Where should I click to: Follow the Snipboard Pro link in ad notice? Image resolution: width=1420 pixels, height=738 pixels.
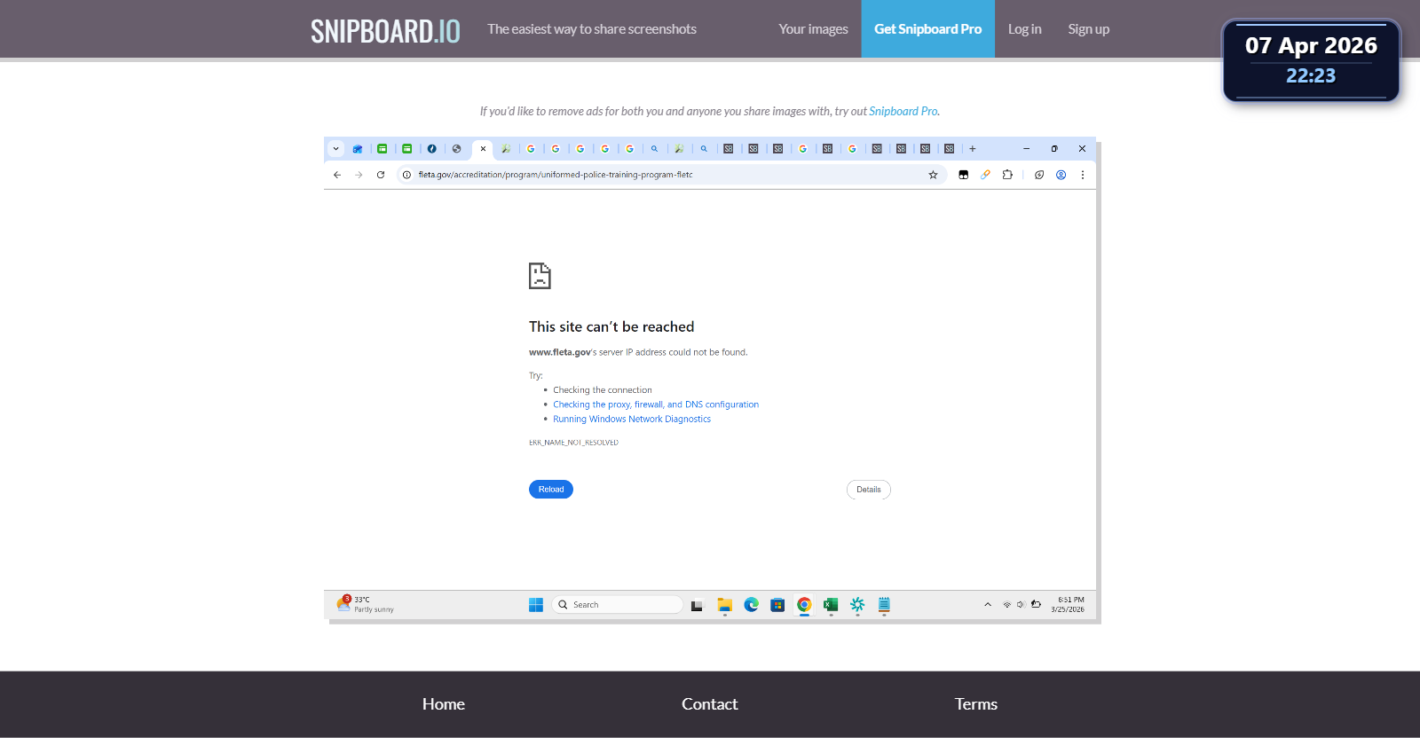[x=903, y=111]
